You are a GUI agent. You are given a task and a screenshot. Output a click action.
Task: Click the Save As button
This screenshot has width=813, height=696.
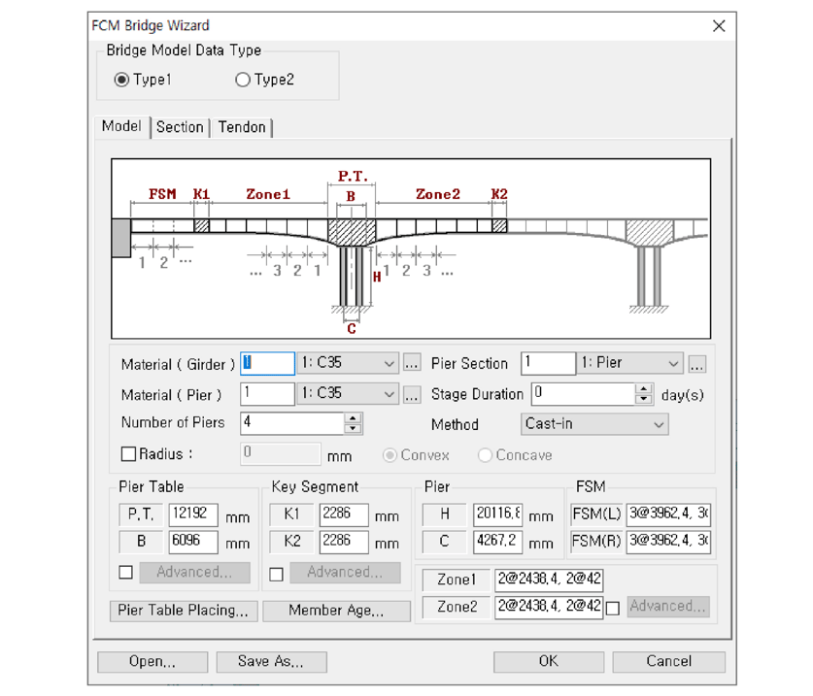pyautogui.click(x=271, y=661)
